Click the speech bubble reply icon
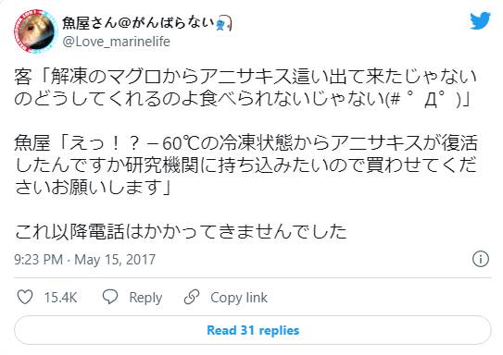 110,297
